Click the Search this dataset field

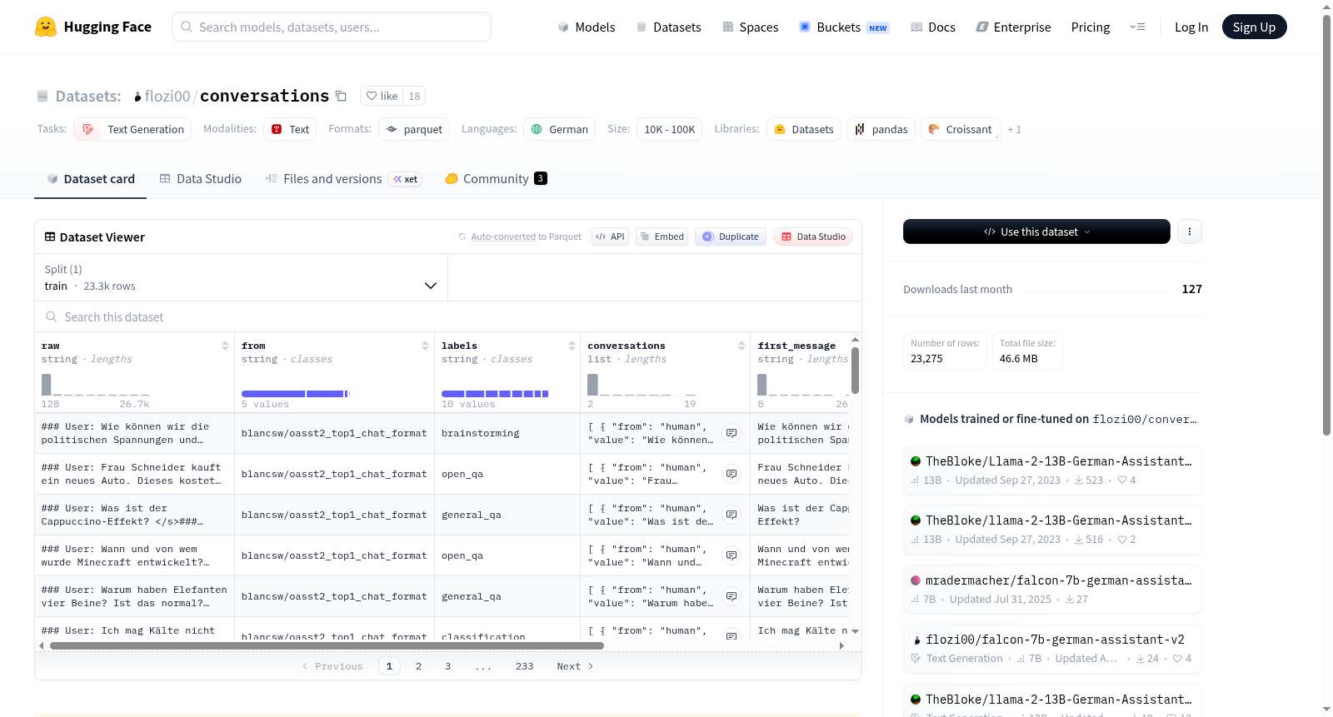click(x=448, y=316)
